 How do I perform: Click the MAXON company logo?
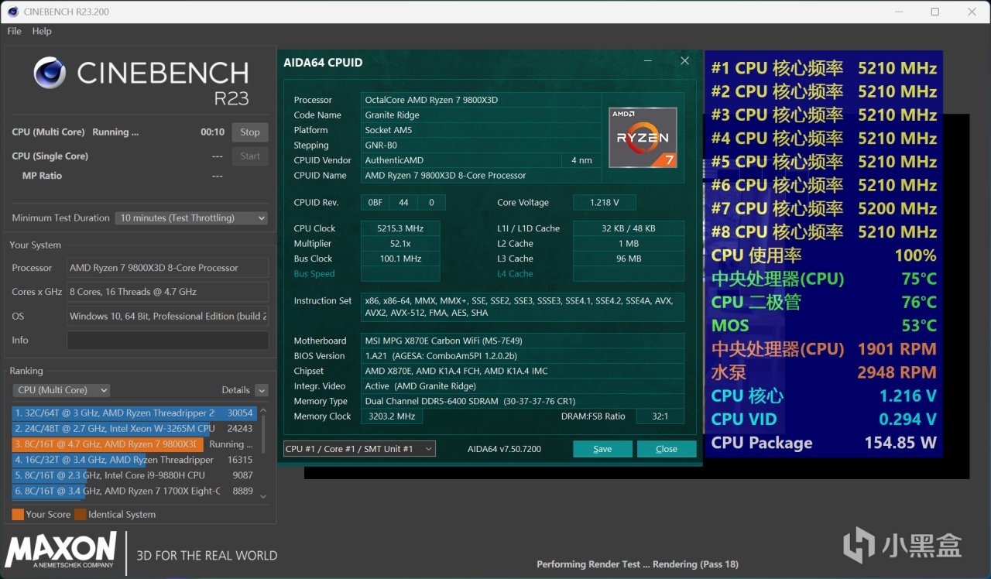tap(61, 550)
